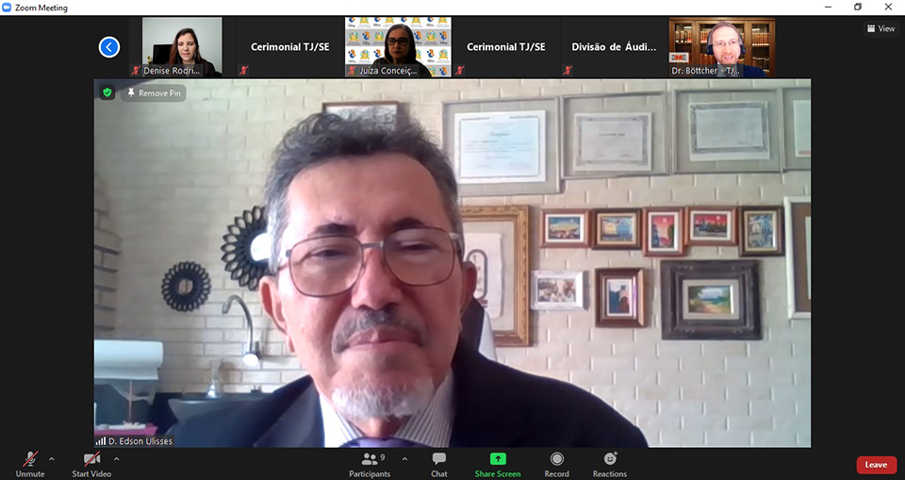
Task: Select the Denise Rodri... video thumbnail
Action: tap(182, 46)
